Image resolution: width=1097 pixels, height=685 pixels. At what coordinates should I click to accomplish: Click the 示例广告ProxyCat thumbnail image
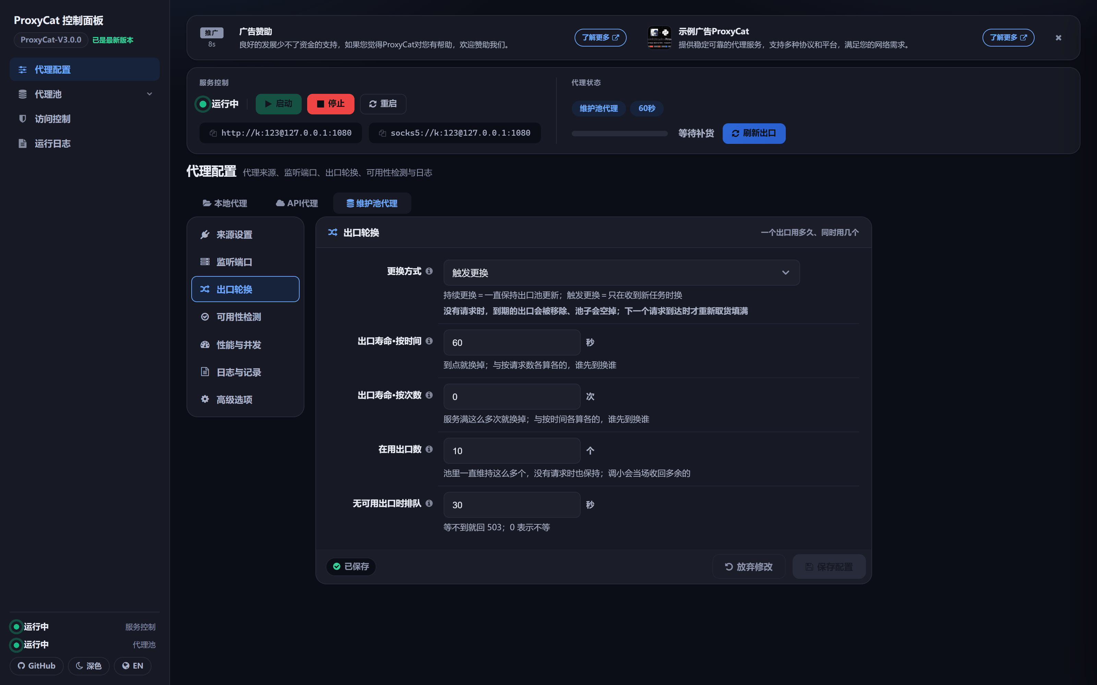point(660,38)
